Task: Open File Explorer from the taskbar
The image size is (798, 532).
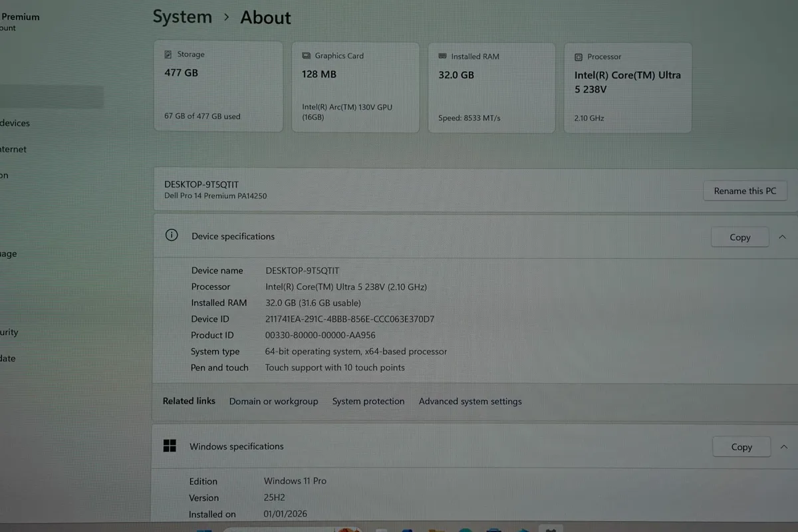Action: [x=436, y=529]
